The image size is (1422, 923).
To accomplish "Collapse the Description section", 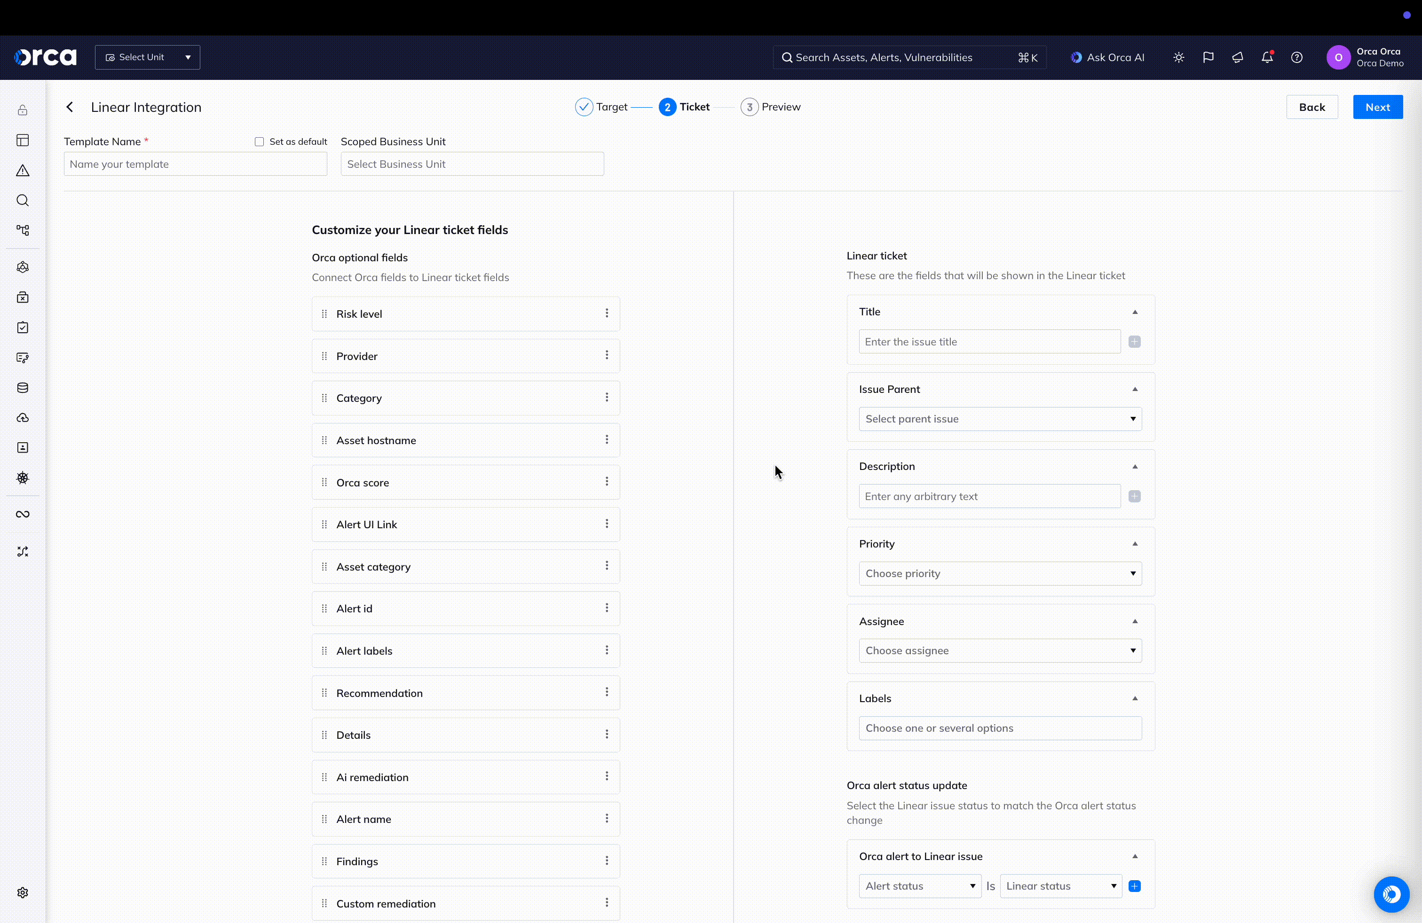I will [1135, 466].
